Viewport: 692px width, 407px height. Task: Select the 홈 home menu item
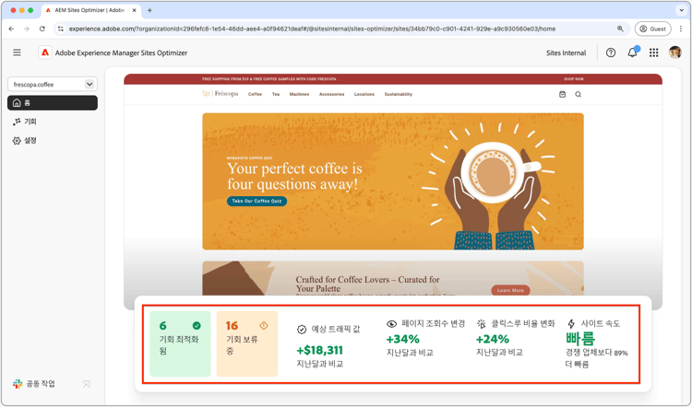pyautogui.click(x=53, y=102)
